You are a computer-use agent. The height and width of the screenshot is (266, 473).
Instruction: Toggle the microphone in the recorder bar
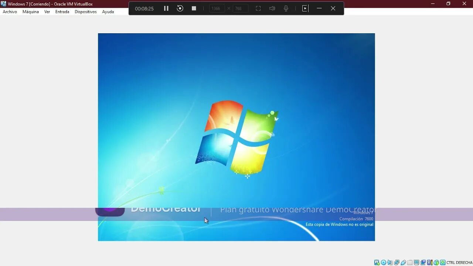tap(286, 8)
